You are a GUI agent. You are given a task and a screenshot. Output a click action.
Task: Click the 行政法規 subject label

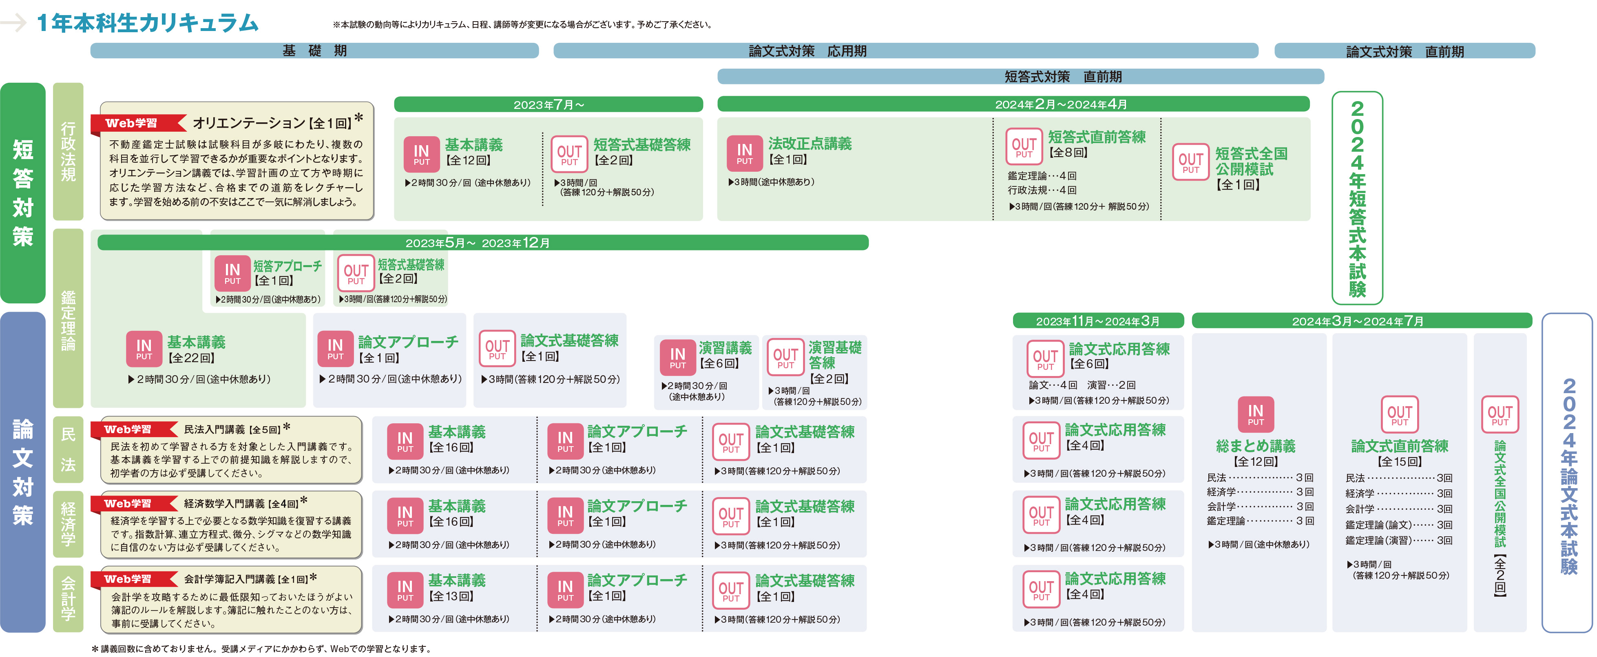(x=68, y=152)
